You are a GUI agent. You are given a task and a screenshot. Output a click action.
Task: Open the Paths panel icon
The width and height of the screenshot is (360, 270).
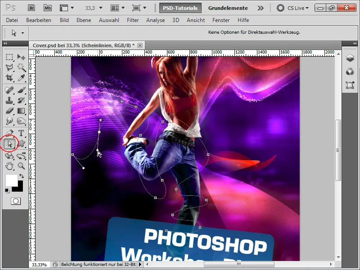point(350,85)
